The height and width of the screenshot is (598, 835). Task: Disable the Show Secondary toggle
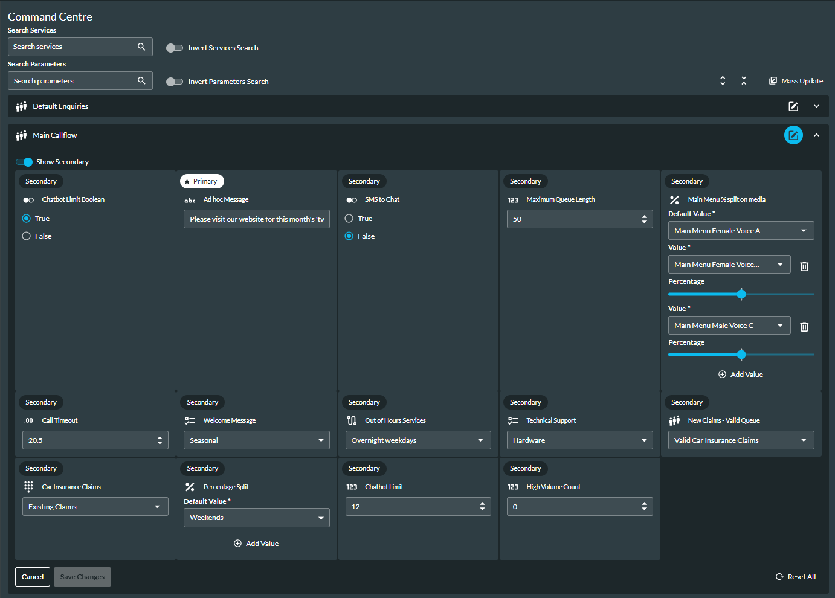pyautogui.click(x=24, y=162)
